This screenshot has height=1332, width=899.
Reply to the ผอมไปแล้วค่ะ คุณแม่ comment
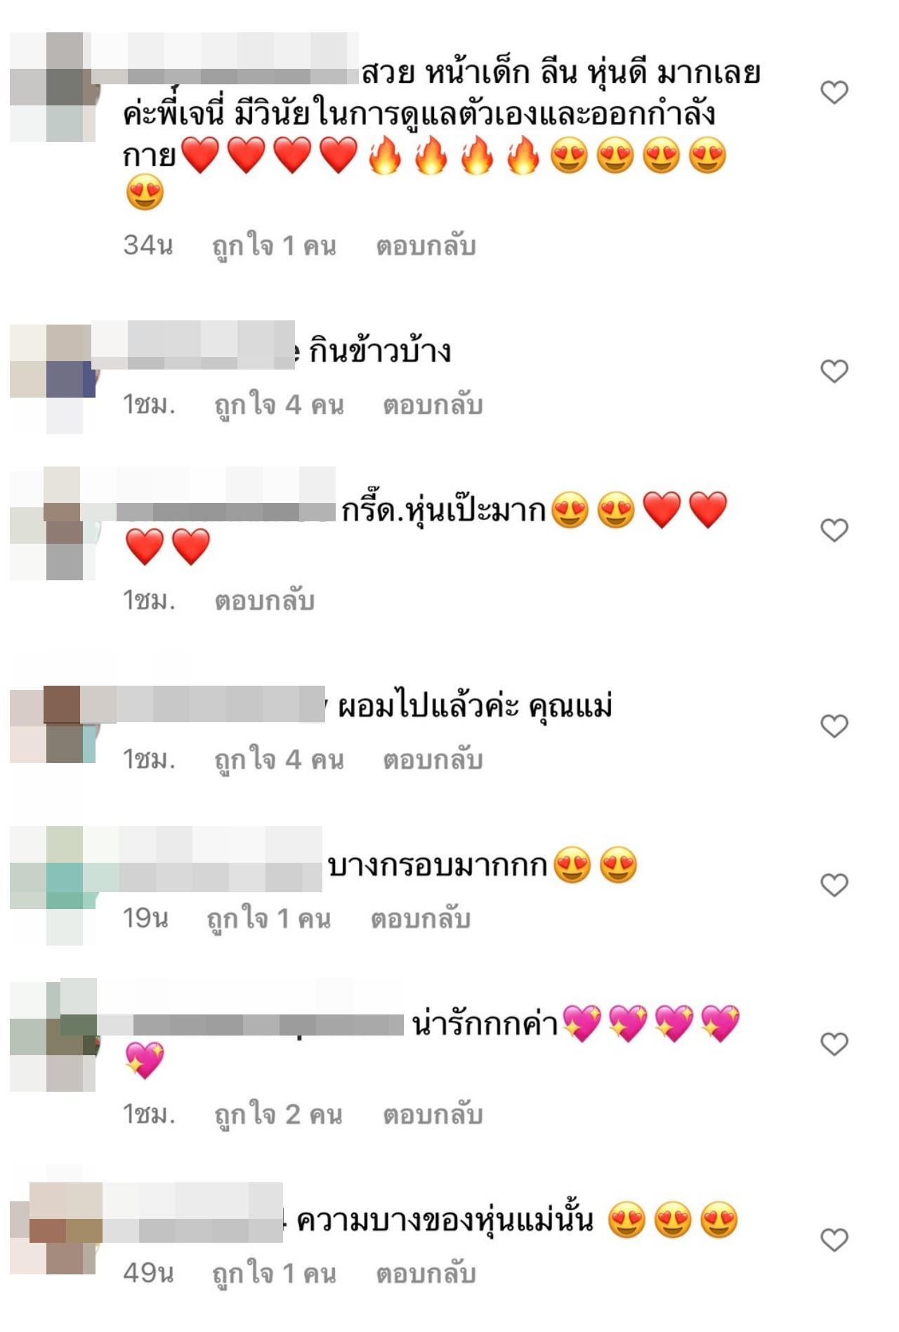click(x=433, y=760)
